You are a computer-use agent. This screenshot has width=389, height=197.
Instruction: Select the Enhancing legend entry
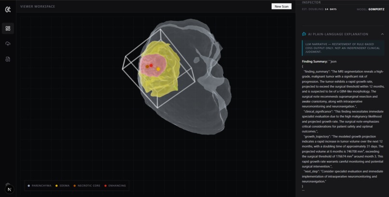115,185
